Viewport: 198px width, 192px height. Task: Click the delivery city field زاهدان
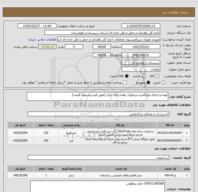[x=141, y=69]
